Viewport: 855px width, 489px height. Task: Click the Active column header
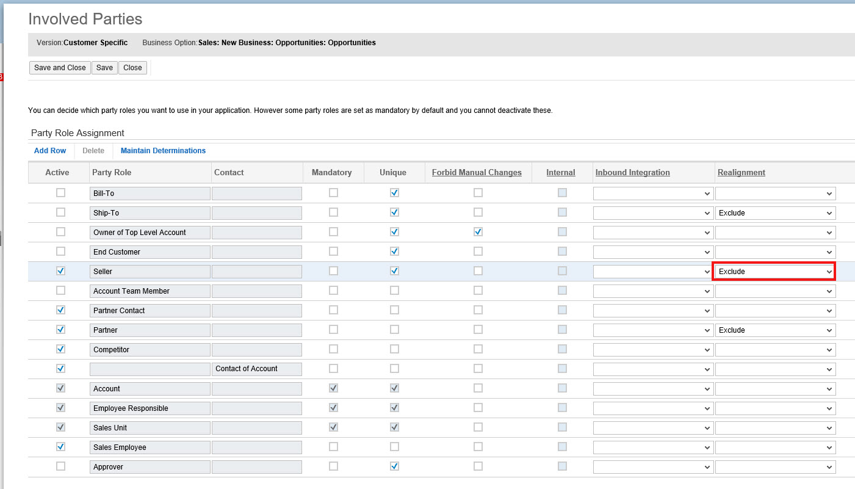57,173
